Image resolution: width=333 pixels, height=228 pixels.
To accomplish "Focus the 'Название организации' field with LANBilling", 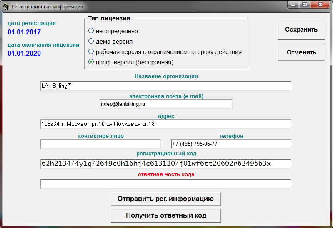I will (166, 86).
